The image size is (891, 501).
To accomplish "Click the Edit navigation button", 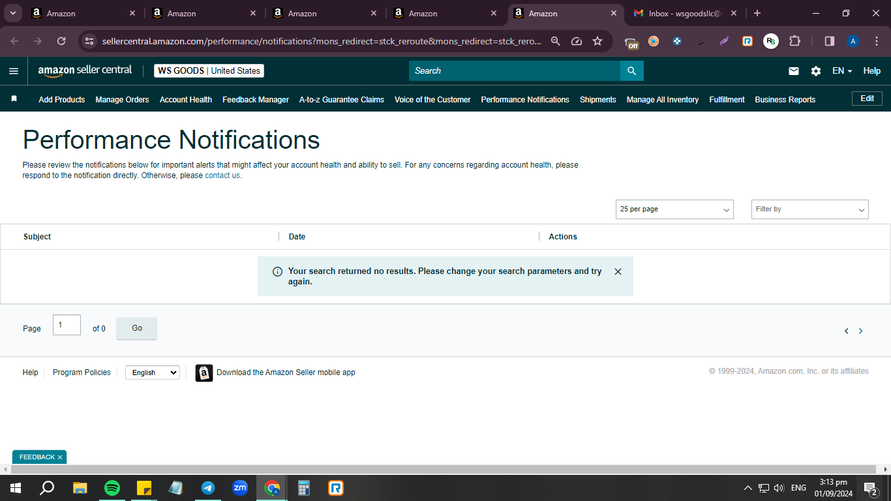I will (868, 99).
